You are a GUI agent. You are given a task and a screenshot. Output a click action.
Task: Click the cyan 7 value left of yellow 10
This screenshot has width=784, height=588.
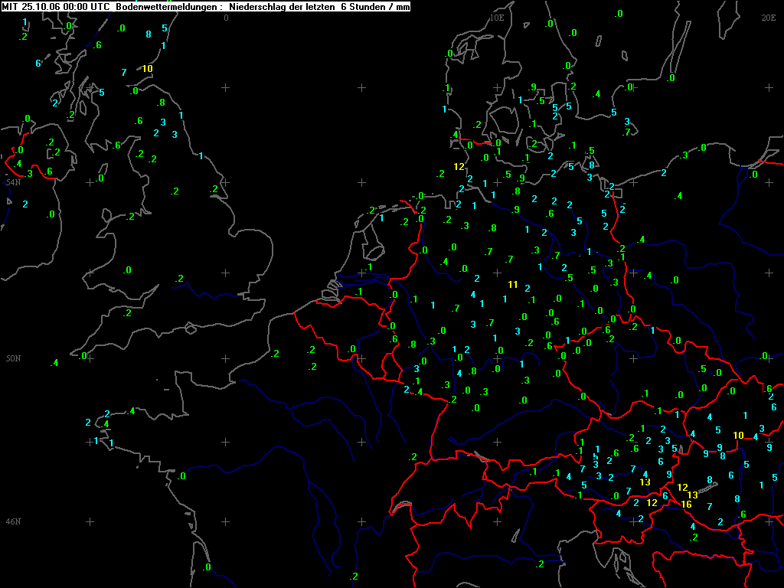click(124, 73)
